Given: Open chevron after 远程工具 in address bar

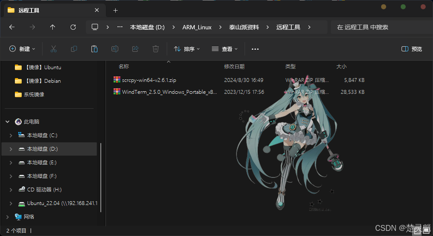Looking at the screenshot, I should (309, 27).
